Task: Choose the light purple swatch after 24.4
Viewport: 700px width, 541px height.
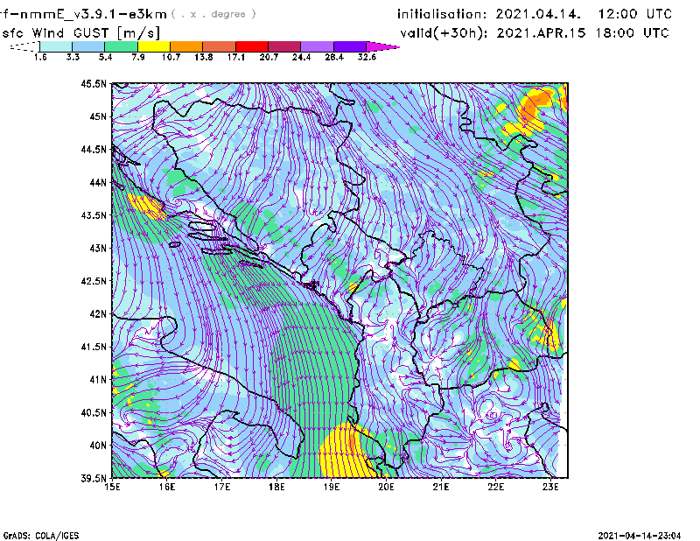Action: coord(317,46)
